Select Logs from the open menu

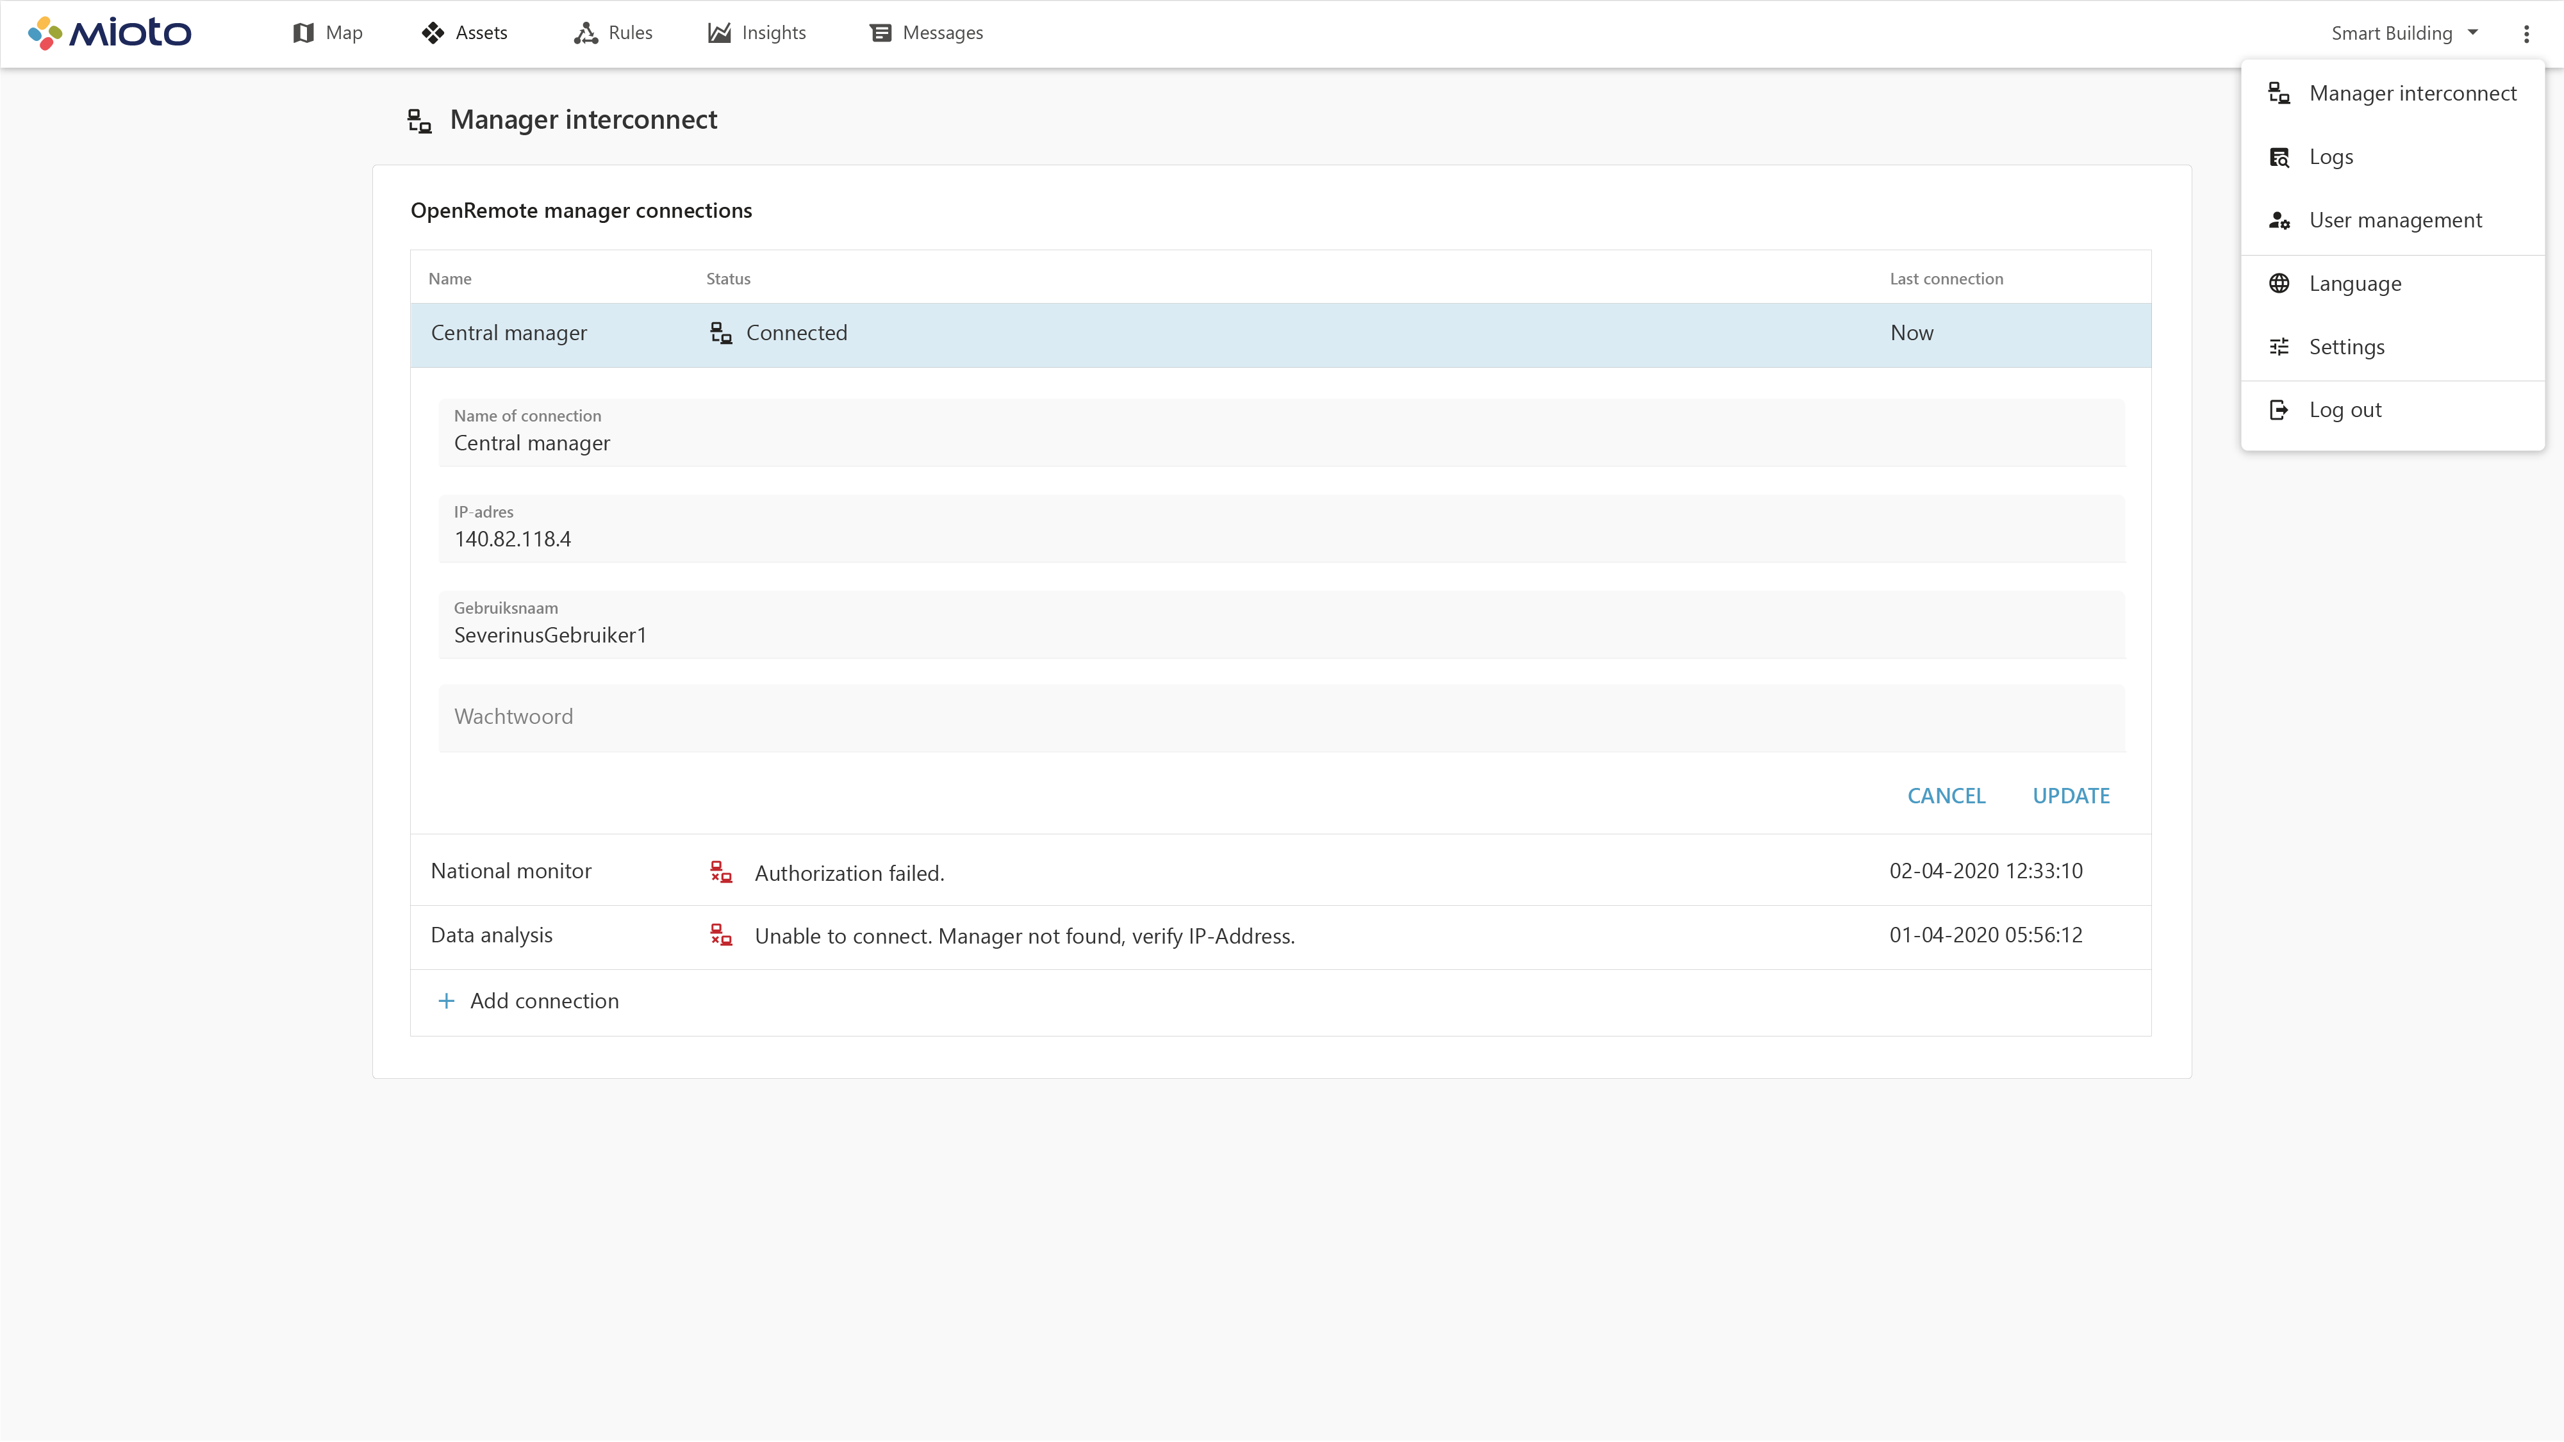(x=2331, y=156)
